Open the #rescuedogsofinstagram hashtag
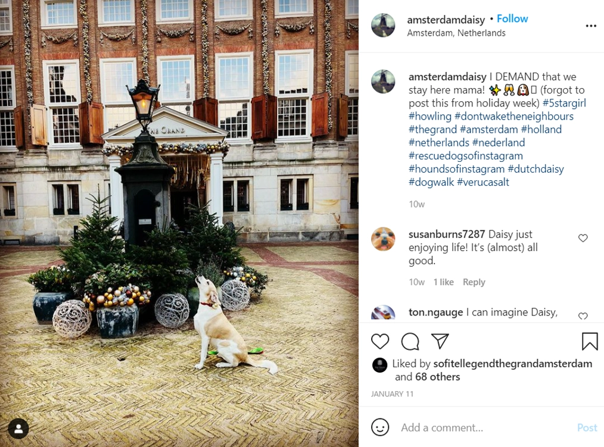 466,156
